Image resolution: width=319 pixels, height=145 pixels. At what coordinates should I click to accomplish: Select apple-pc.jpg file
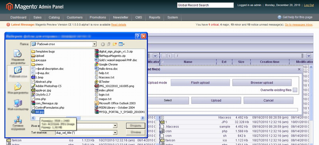click(41, 90)
